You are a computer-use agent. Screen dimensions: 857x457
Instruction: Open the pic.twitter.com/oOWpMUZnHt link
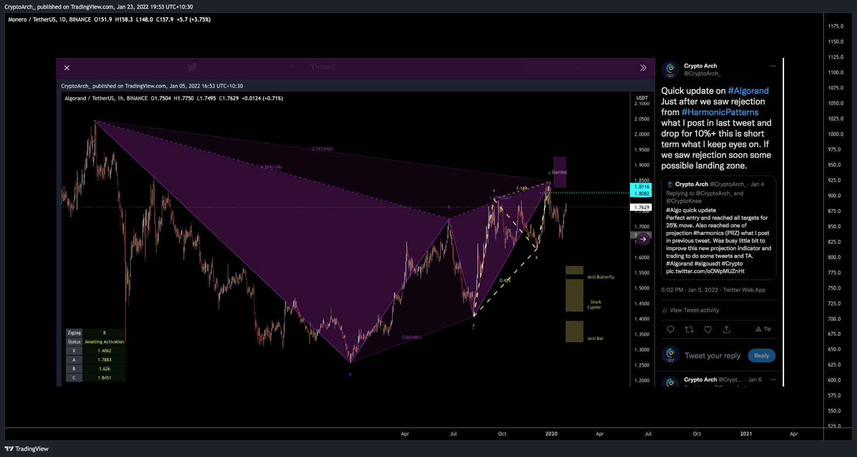[705, 271]
